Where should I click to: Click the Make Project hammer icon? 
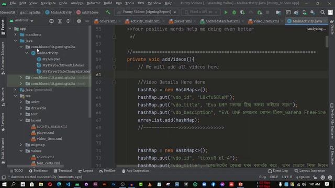tap(108, 12)
